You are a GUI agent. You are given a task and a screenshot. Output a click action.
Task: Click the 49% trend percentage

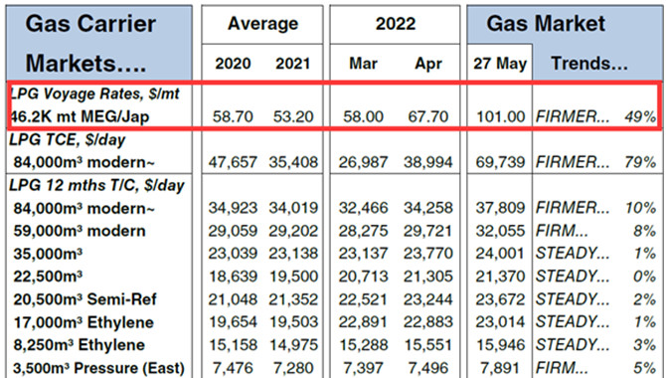(640, 116)
